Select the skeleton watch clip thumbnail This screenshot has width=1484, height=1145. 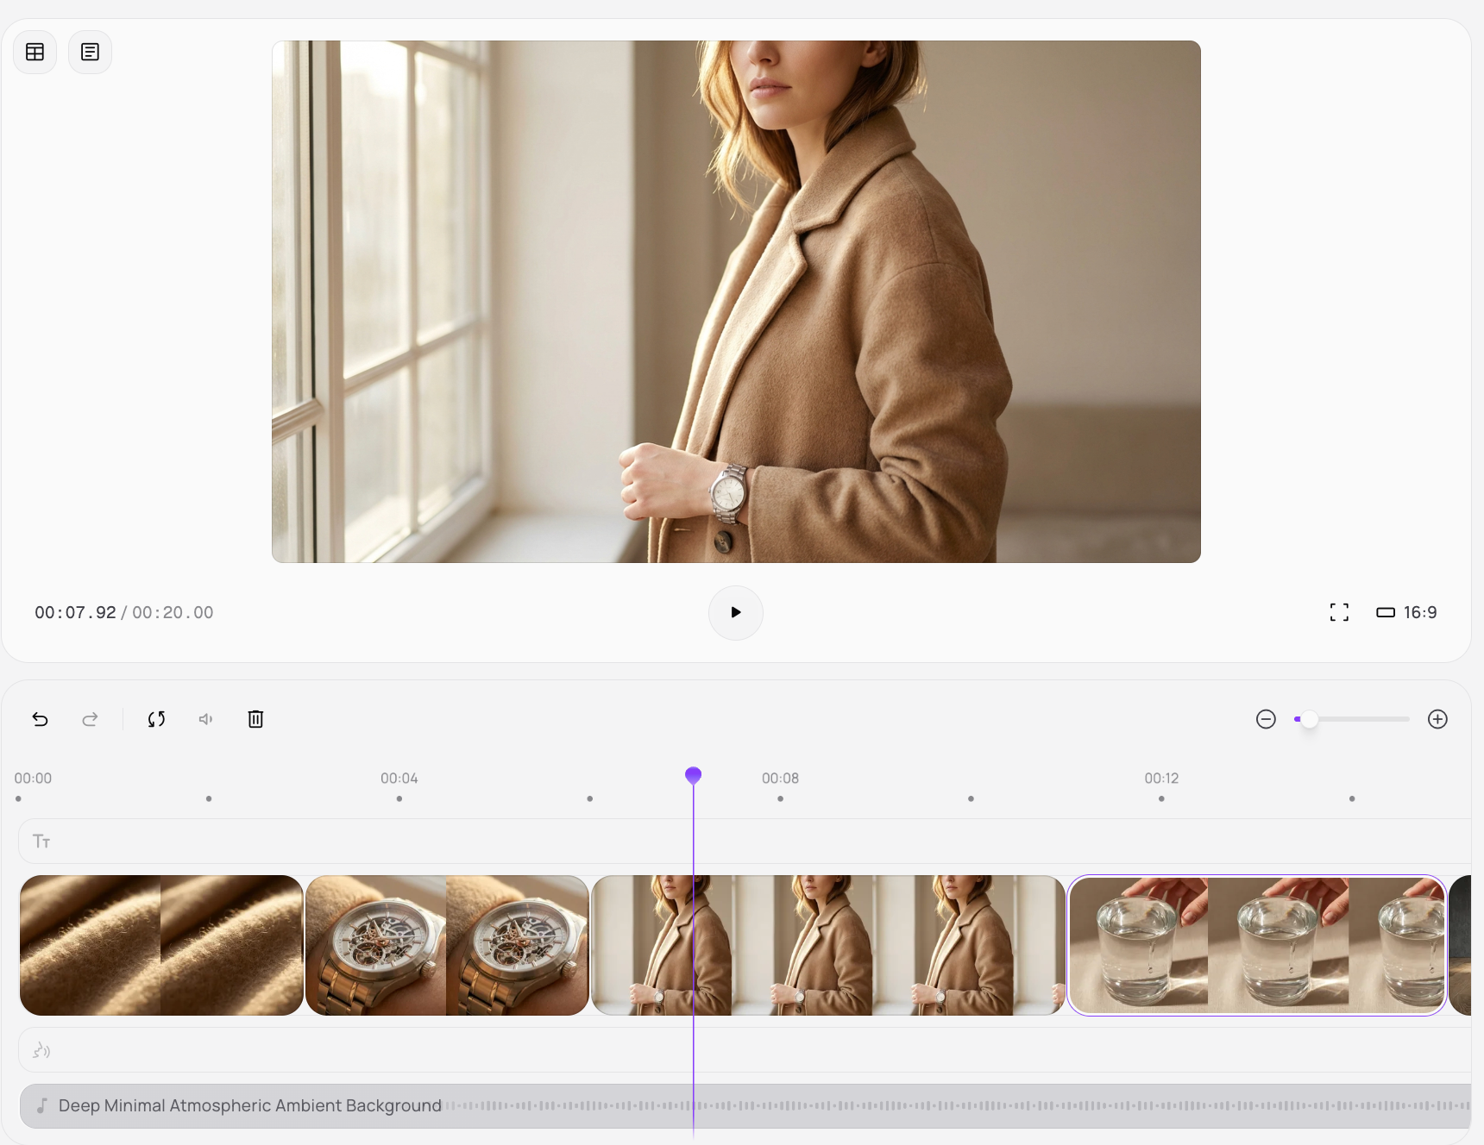coord(447,945)
